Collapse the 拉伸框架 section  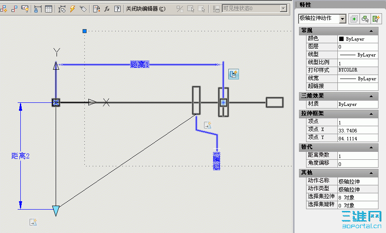371,114
